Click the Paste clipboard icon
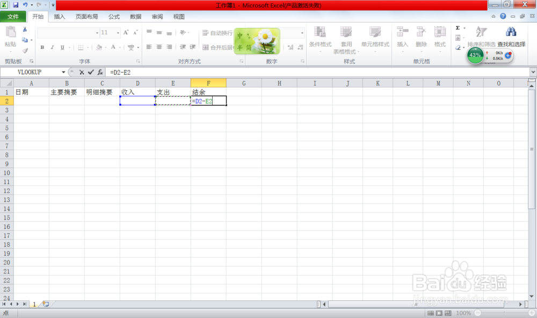The width and height of the screenshot is (537, 318). [x=10, y=32]
